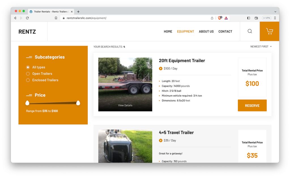Click the VPN button
290x177 pixels.
(267, 18)
